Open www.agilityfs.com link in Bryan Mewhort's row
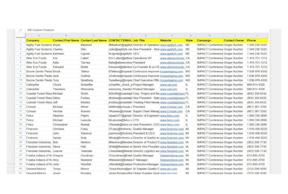Image resolution: width=288 pixels, height=194 pixels. click(x=172, y=45)
